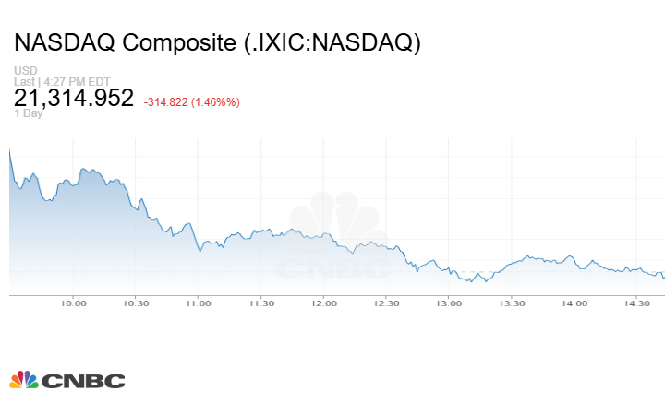Click the CNBC wordmark at bottom left
The image size is (665, 415).
point(83,381)
